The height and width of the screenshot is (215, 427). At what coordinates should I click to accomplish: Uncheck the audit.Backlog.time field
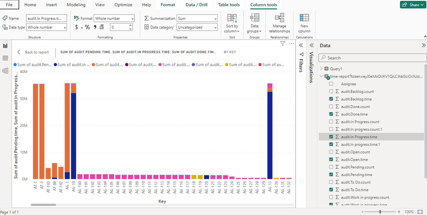(331, 99)
